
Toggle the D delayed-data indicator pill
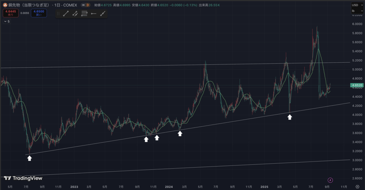[x=85, y=5]
